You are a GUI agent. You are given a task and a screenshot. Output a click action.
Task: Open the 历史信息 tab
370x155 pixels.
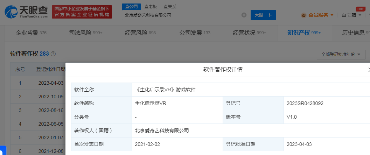356,33
